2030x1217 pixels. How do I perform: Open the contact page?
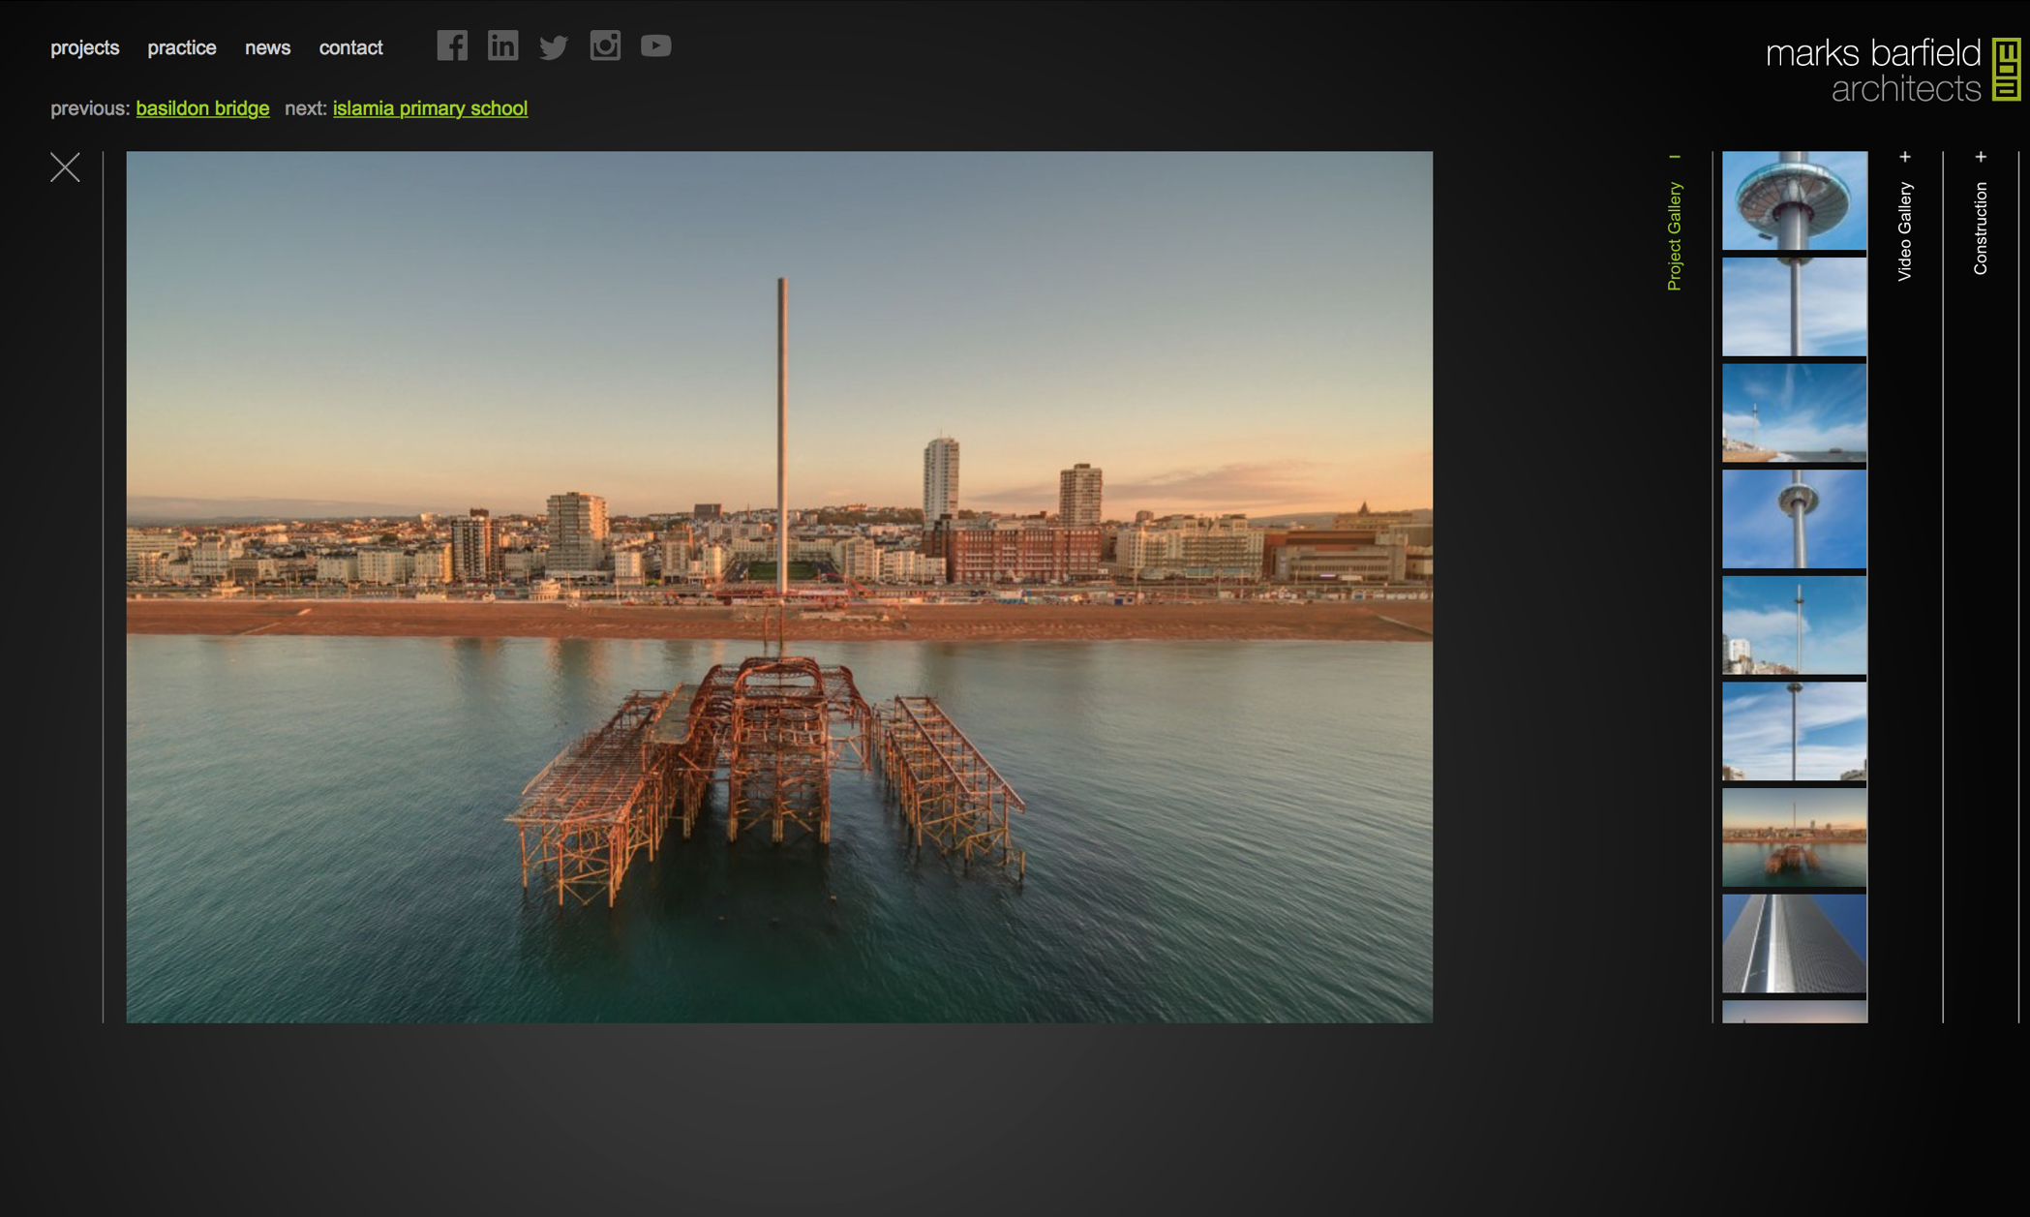(x=350, y=47)
